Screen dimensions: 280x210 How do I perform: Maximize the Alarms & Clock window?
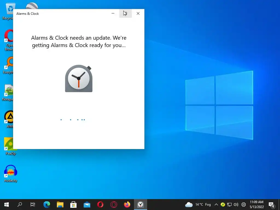click(125, 13)
